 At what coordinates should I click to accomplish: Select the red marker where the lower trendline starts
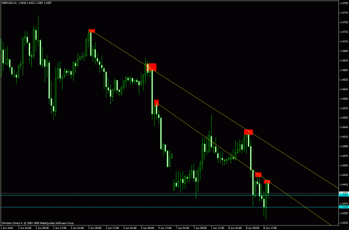[x=156, y=102]
